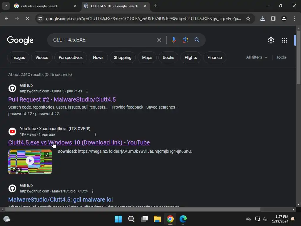
Task: Open the clock showing 1:27 PM
Action: click(x=280, y=219)
